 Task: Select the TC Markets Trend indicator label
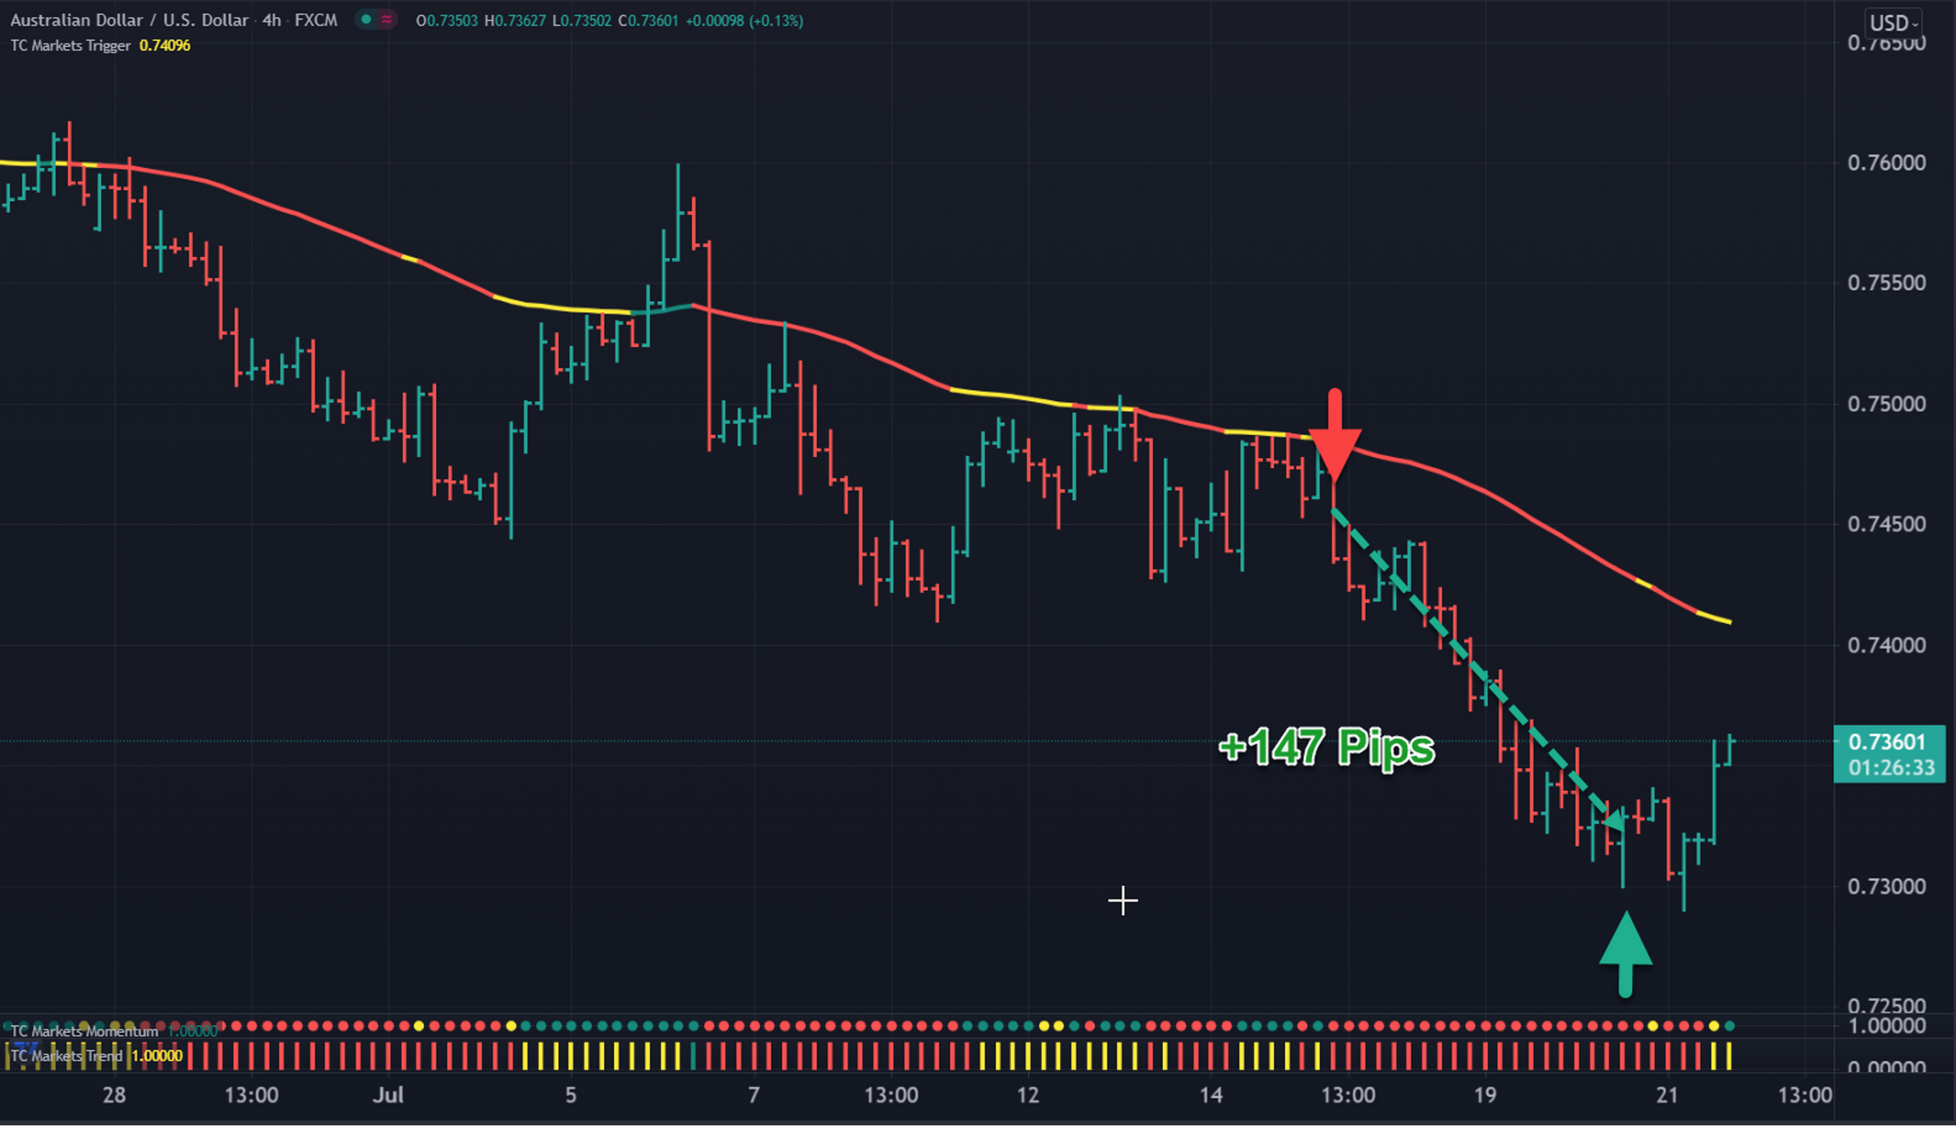coord(66,1056)
